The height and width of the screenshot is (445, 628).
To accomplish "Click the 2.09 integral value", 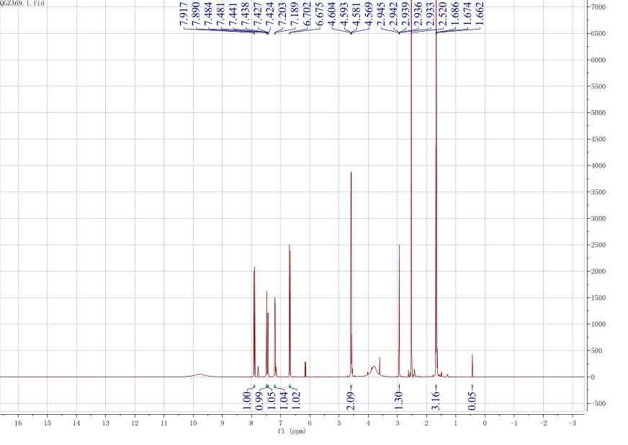I will (351, 400).
